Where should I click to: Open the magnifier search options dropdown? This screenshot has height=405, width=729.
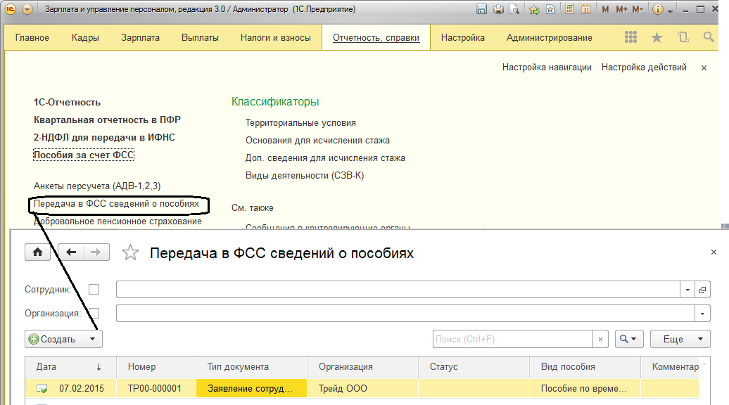629,339
